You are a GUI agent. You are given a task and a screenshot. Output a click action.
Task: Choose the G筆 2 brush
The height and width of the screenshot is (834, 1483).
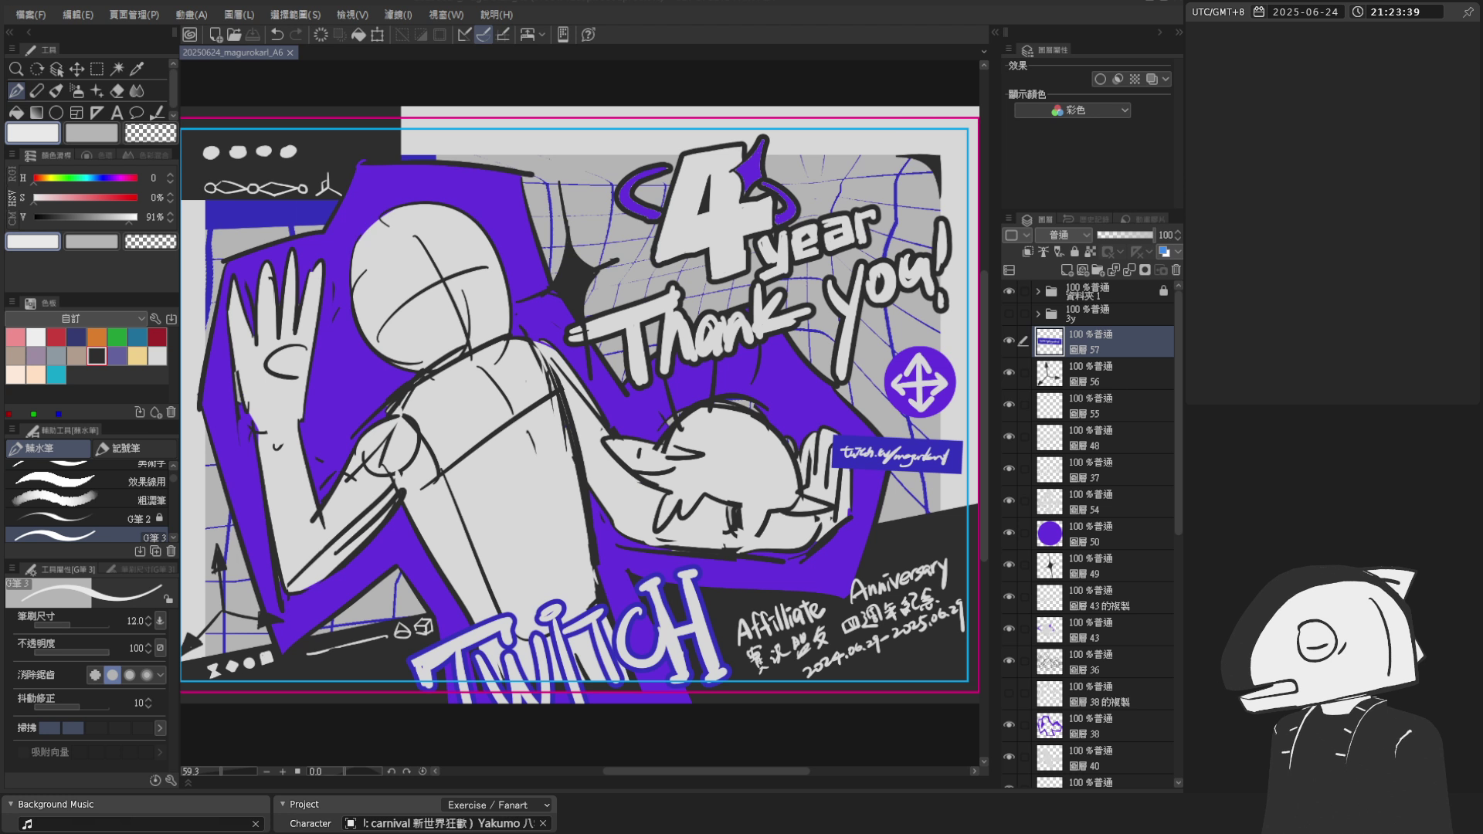click(87, 518)
